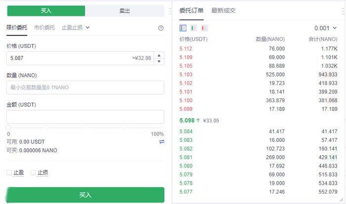Click the help question mark icon
Image resolution: width=346 pixels, height=204 pixels.
coord(161,28)
